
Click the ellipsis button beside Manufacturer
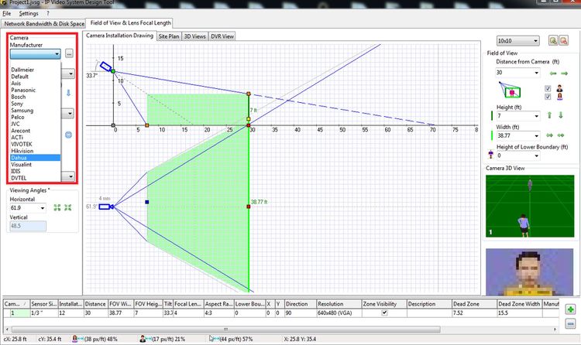click(69, 54)
